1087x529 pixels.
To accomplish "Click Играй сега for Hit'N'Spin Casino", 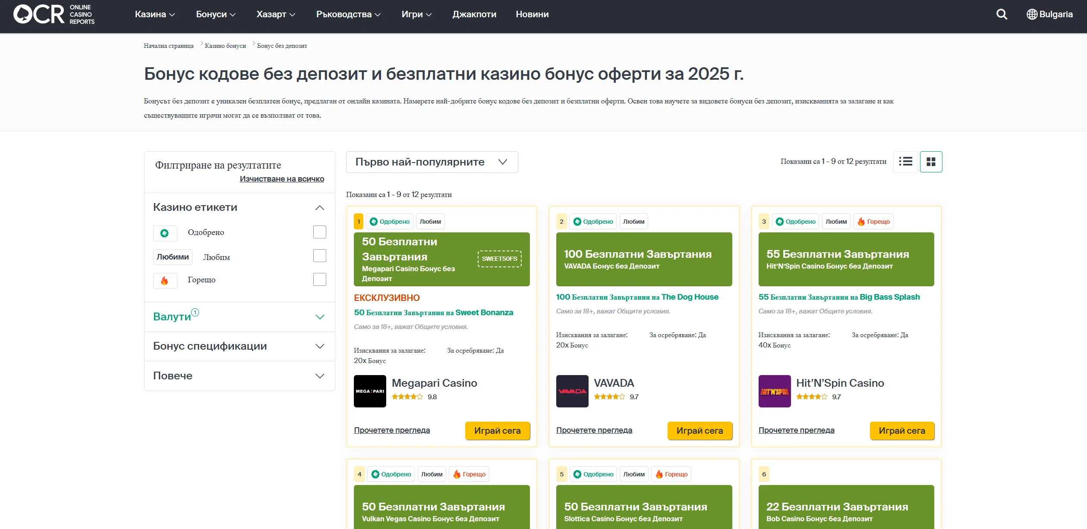I will 902,431.
